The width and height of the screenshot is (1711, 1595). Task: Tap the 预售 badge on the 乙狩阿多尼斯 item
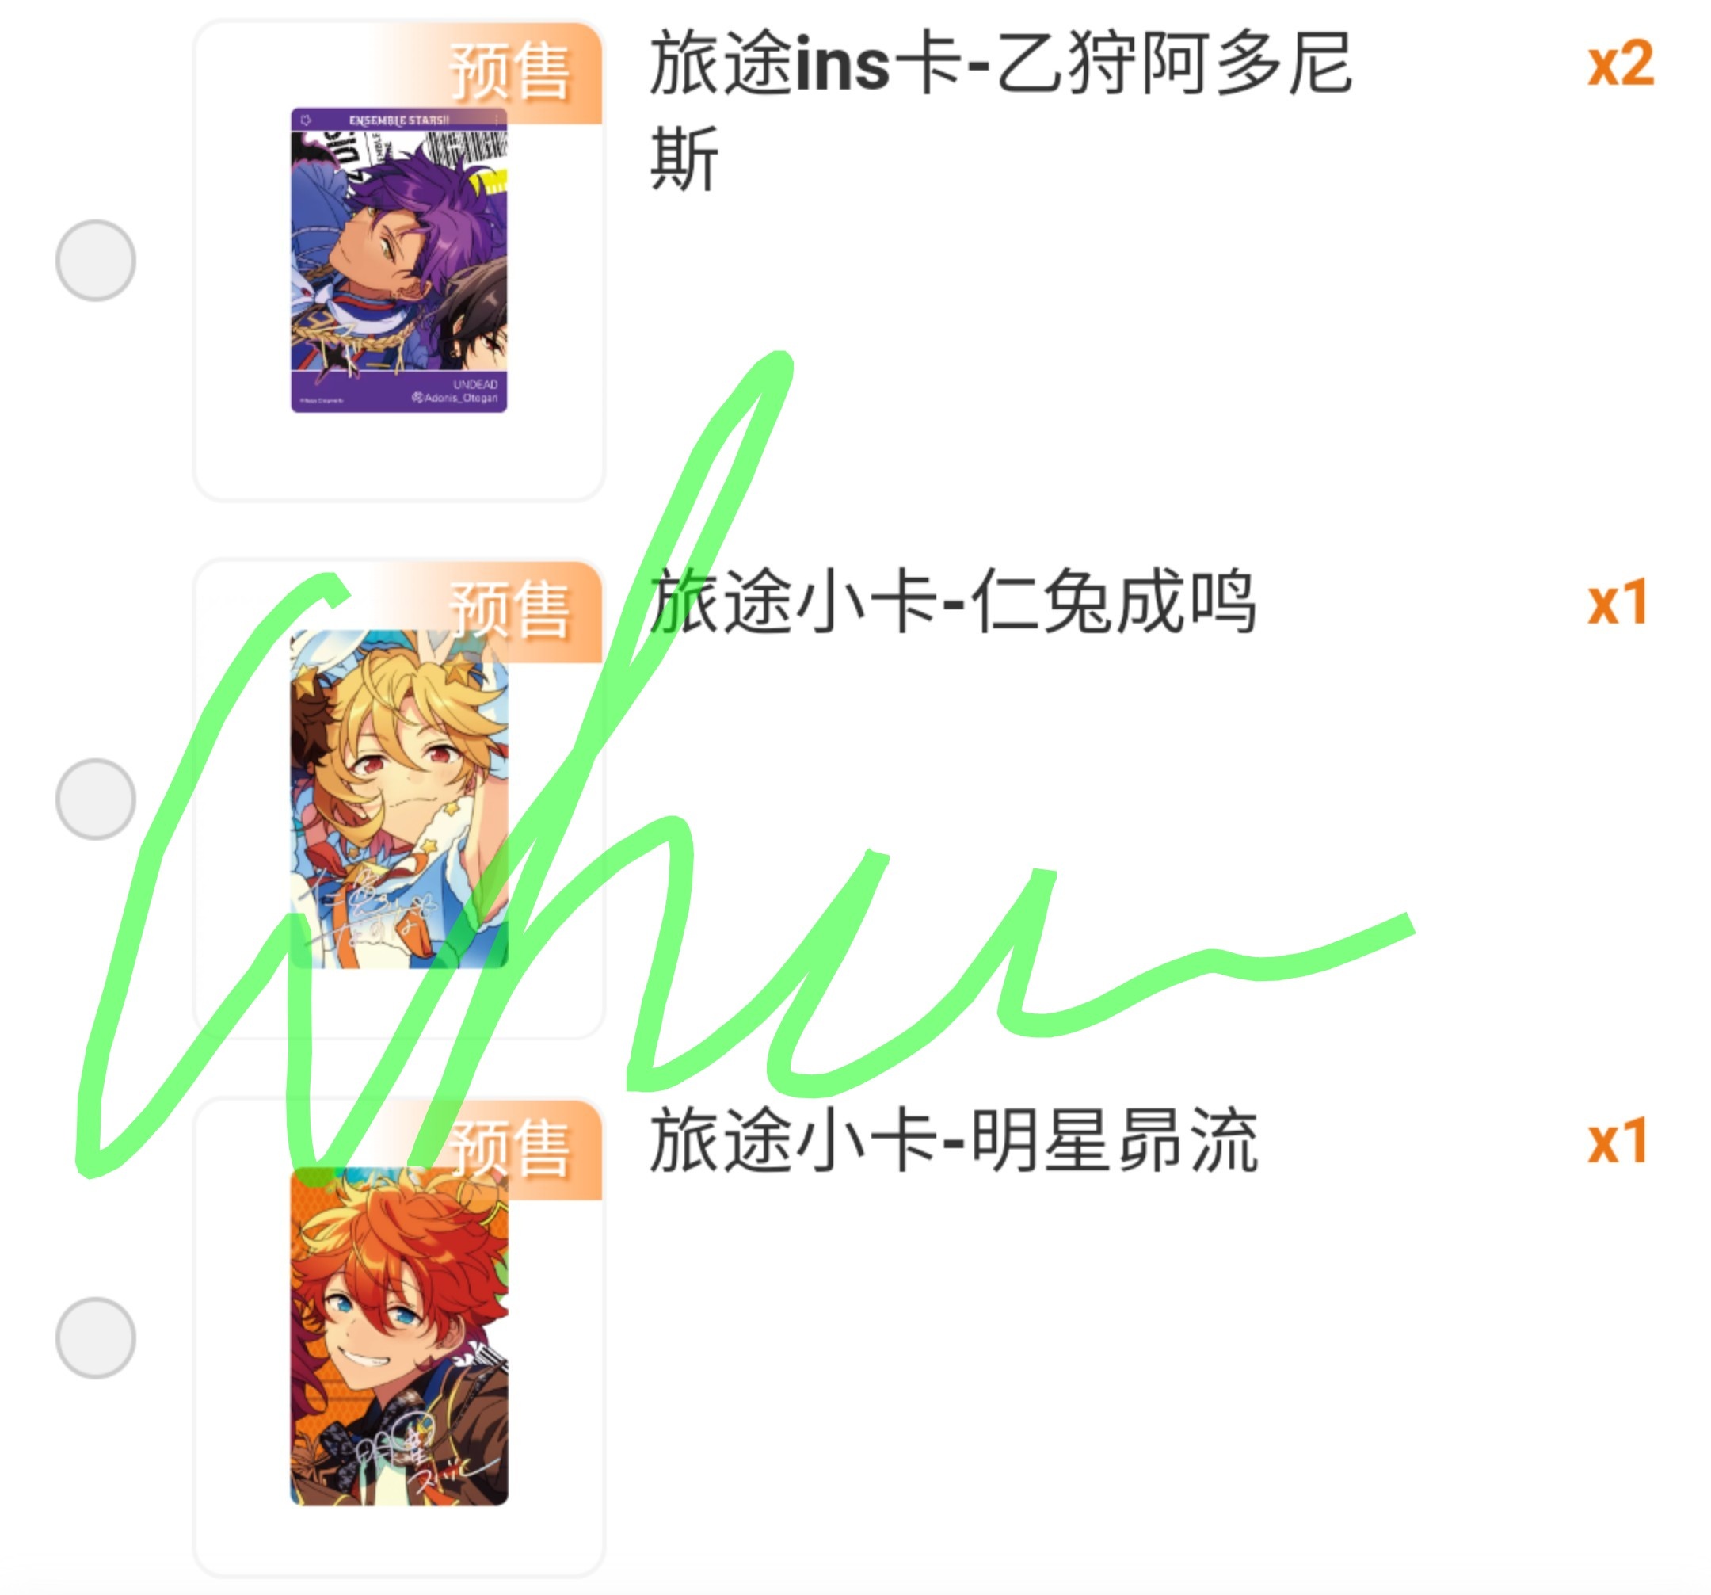click(509, 72)
